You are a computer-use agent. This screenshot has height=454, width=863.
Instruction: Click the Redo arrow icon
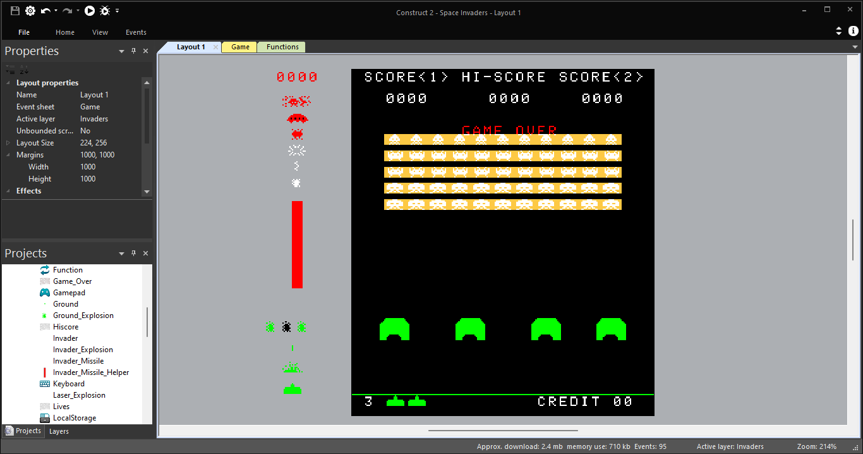67,11
